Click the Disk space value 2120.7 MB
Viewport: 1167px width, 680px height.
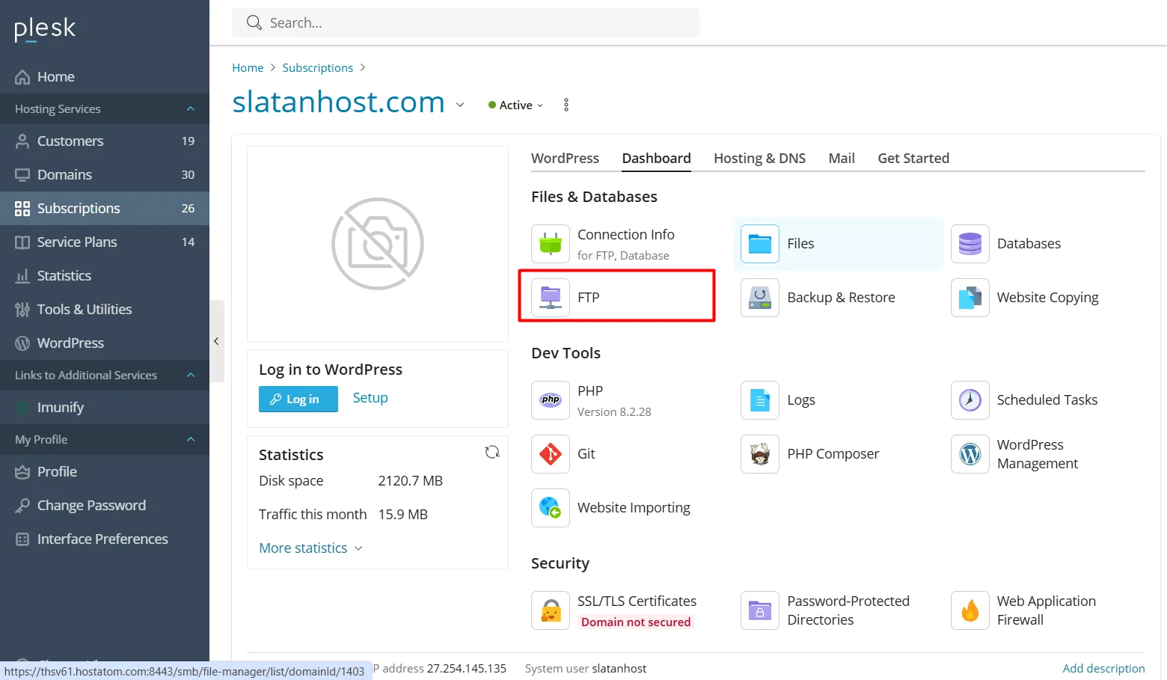411,481
